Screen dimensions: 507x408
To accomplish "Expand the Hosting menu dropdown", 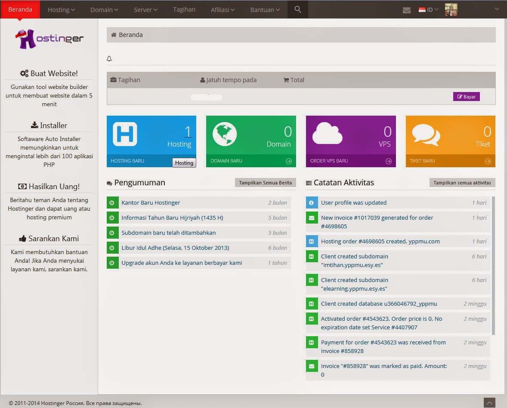I will tap(61, 10).
